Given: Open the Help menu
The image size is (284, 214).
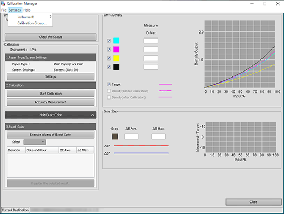Looking at the screenshot, I should 27,10.
